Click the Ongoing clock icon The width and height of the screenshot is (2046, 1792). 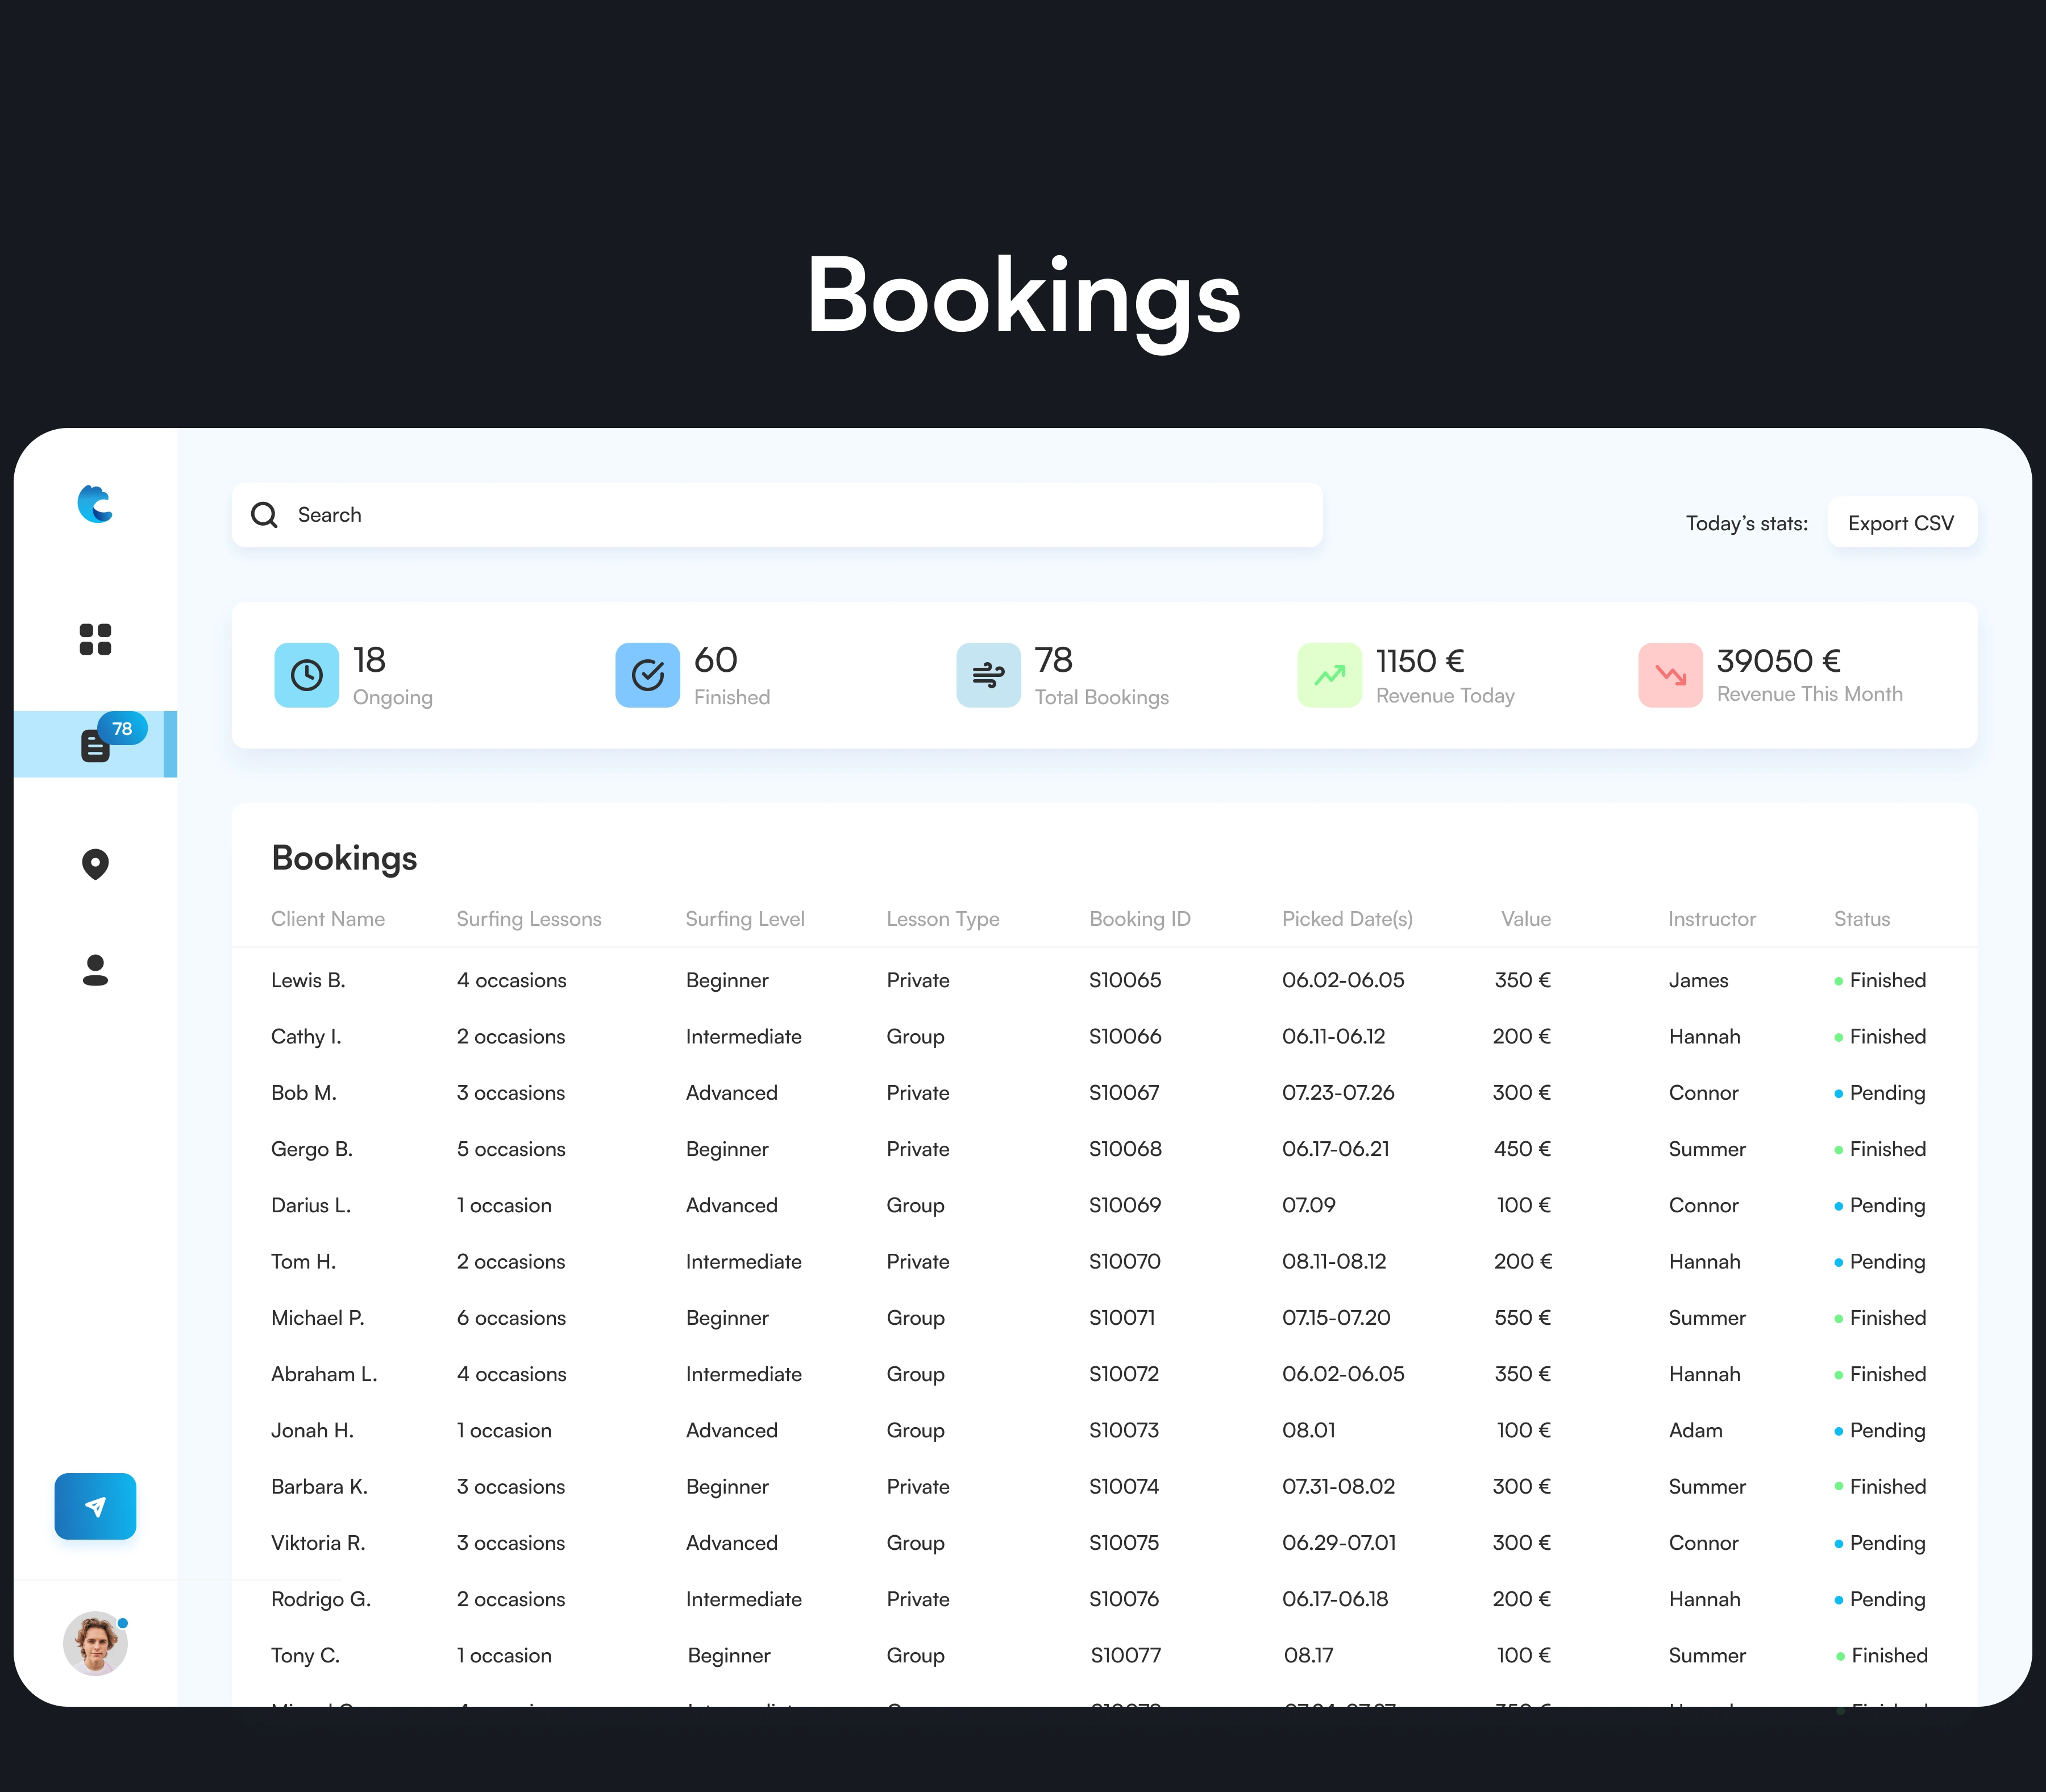[x=306, y=675]
